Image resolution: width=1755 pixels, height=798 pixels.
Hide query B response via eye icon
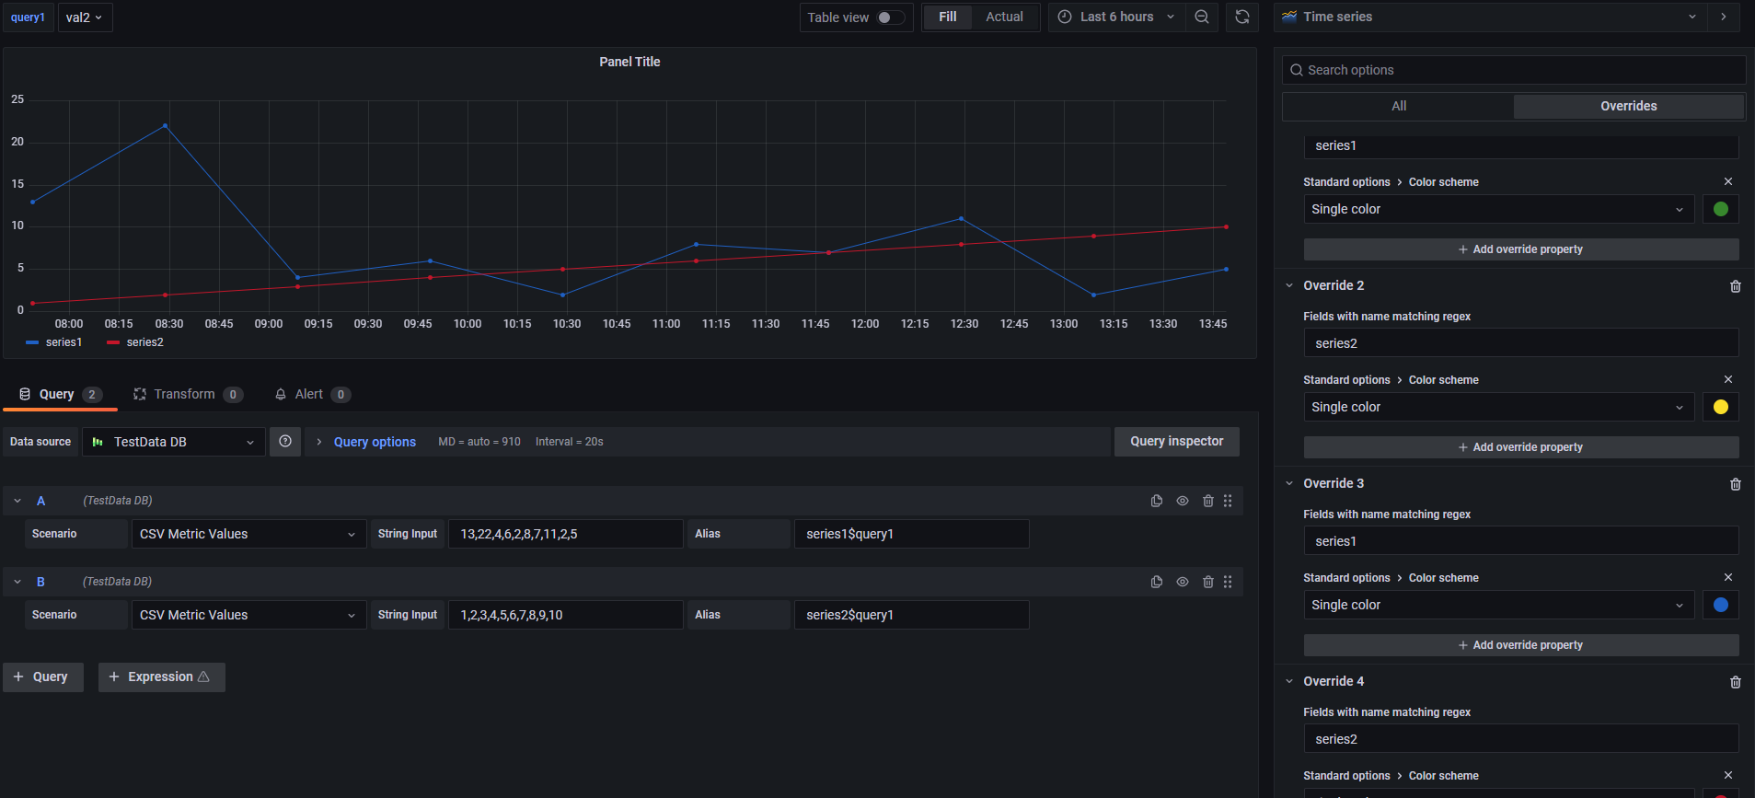pos(1183,582)
